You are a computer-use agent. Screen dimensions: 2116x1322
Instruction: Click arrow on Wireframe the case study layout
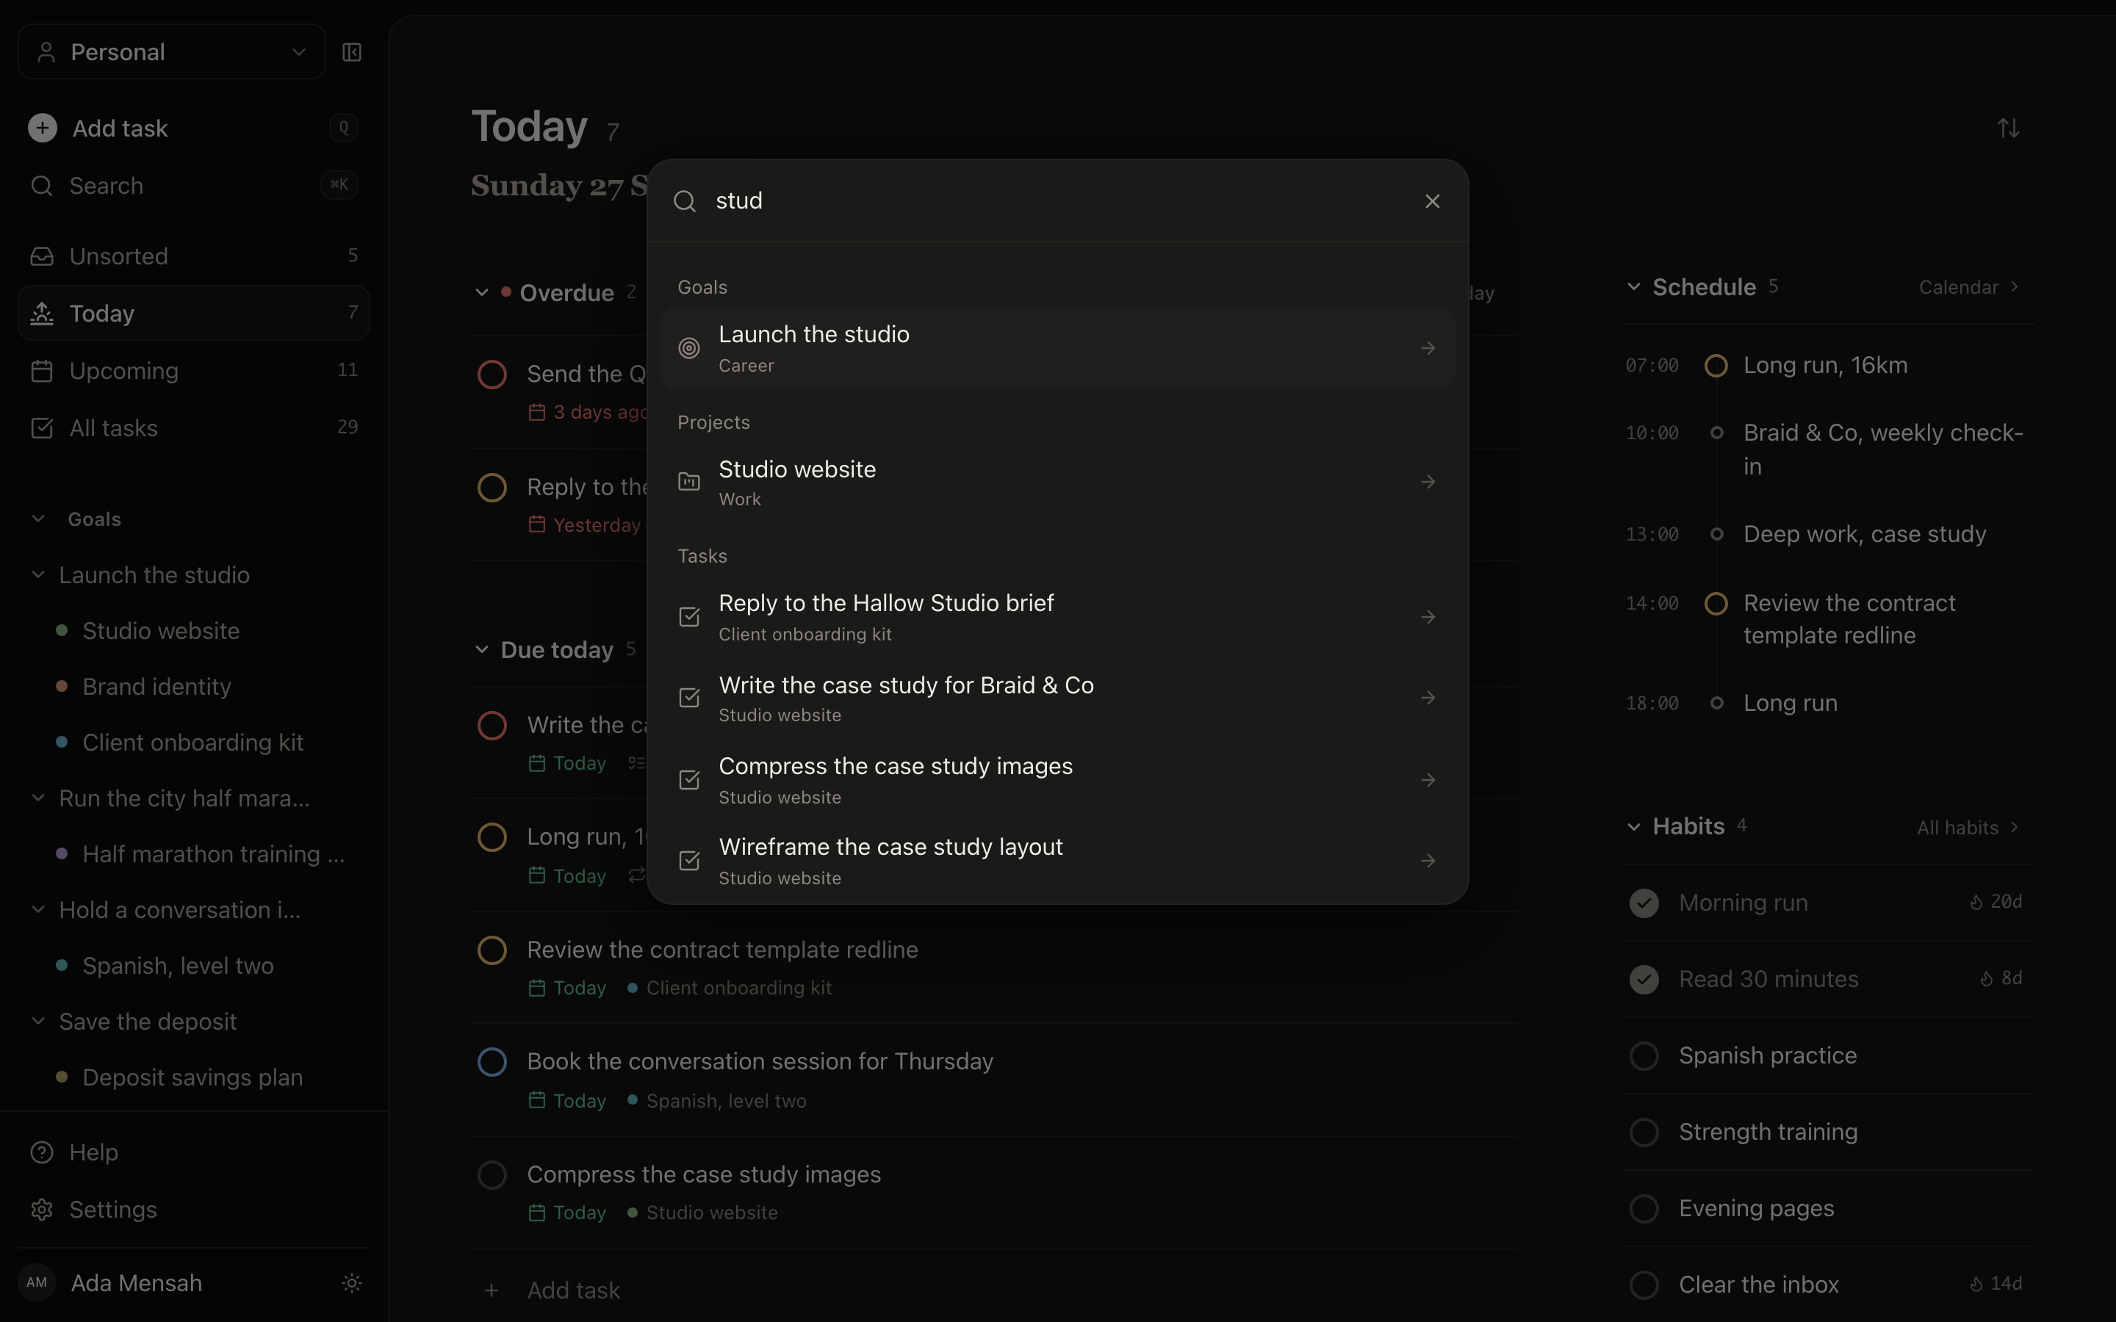pos(1428,862)
